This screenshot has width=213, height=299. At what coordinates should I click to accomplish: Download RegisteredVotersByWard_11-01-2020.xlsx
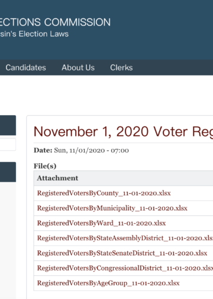click(x=101, y=223)
